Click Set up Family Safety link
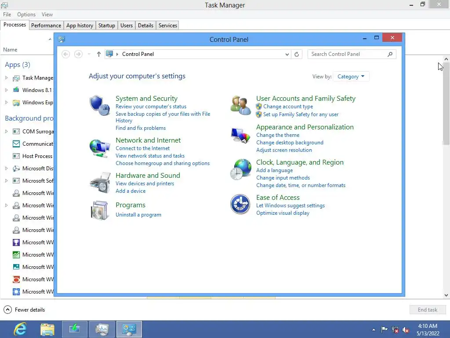The width and height of the screenshot is (450, 338). click(301, 114)
